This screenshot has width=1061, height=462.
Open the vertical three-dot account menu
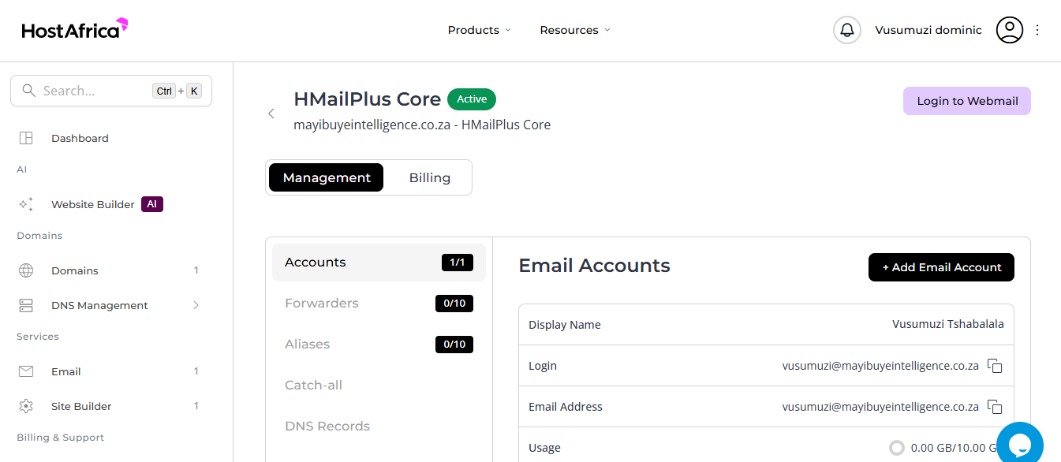pyautogui.click(x=1037, y=30)
